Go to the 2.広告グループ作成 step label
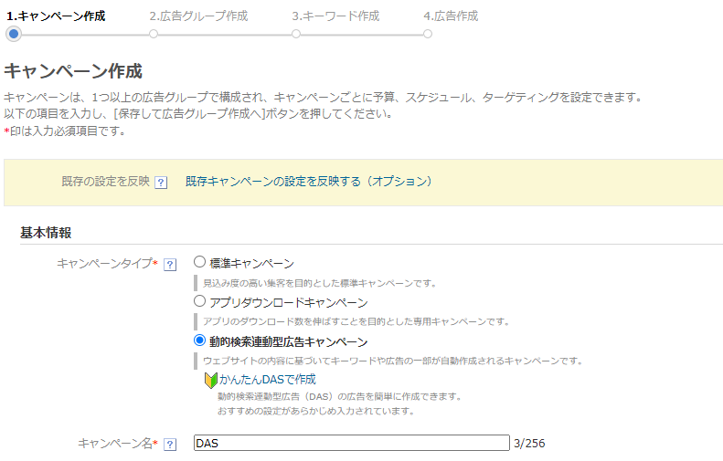The image size is (723, 461). (x=197, y=16)
